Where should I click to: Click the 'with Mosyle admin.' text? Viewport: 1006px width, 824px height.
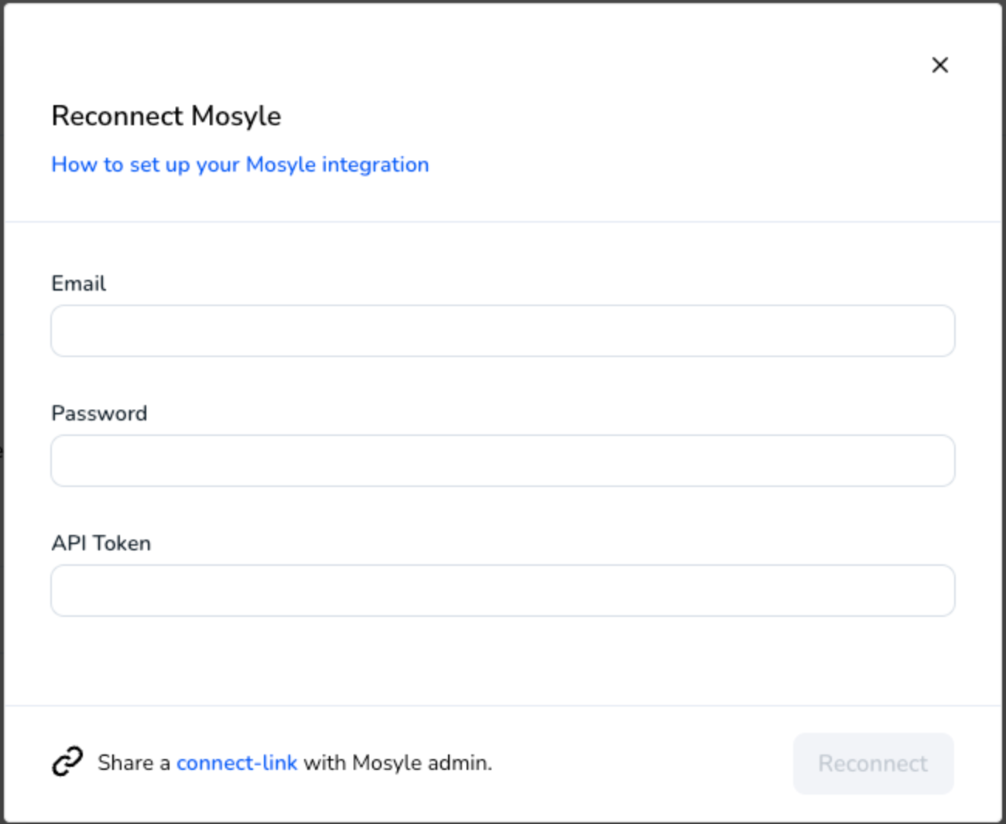398,763
